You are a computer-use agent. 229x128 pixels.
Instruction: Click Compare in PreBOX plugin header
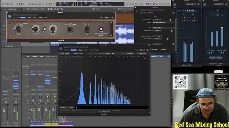coord(23,17)
